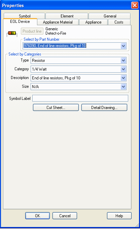Image resolution: width=140 pixels, height=229 pixels.
Task: Open the General tab
Action: [110, 16]
